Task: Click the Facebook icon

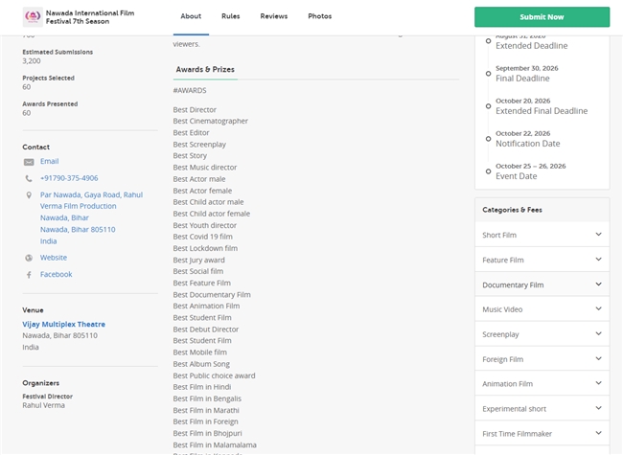Action: coord(29,275)
